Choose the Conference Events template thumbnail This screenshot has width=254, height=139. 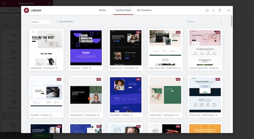[x=86, y=48]
